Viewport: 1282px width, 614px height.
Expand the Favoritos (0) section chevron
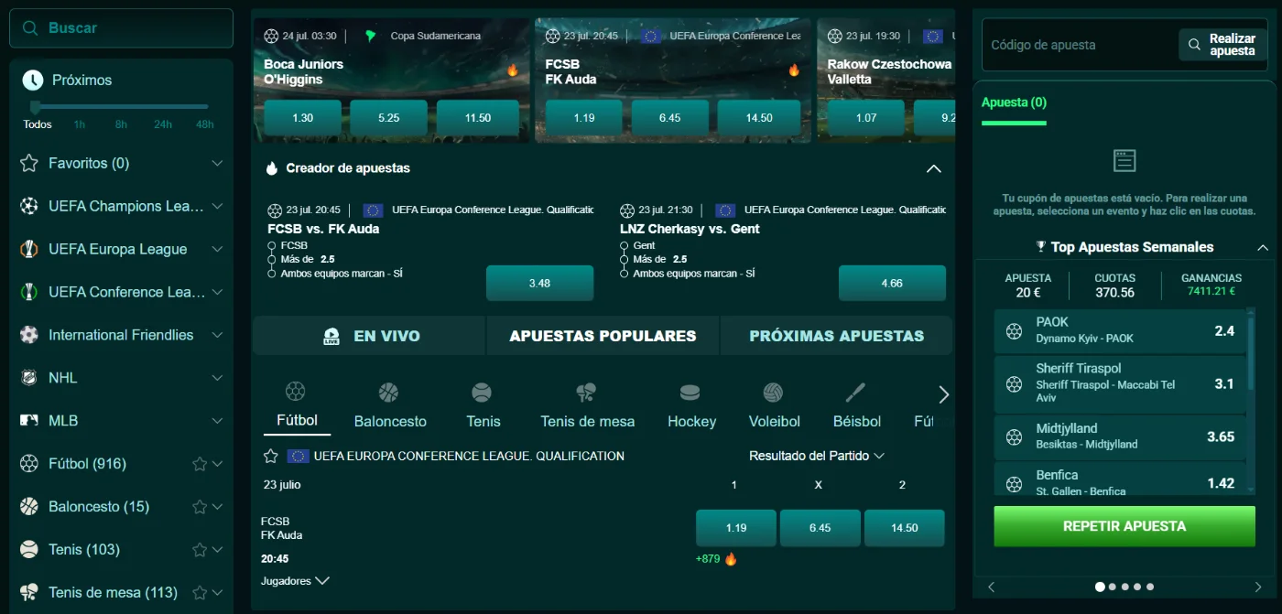217,163
